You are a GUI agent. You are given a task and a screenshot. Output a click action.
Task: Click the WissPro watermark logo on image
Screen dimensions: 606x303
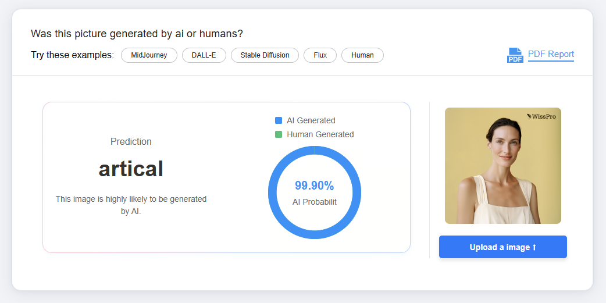tap(541, 116)
